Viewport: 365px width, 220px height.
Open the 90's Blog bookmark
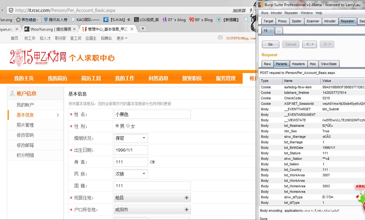pyautogui.click(x=201, y=20)
